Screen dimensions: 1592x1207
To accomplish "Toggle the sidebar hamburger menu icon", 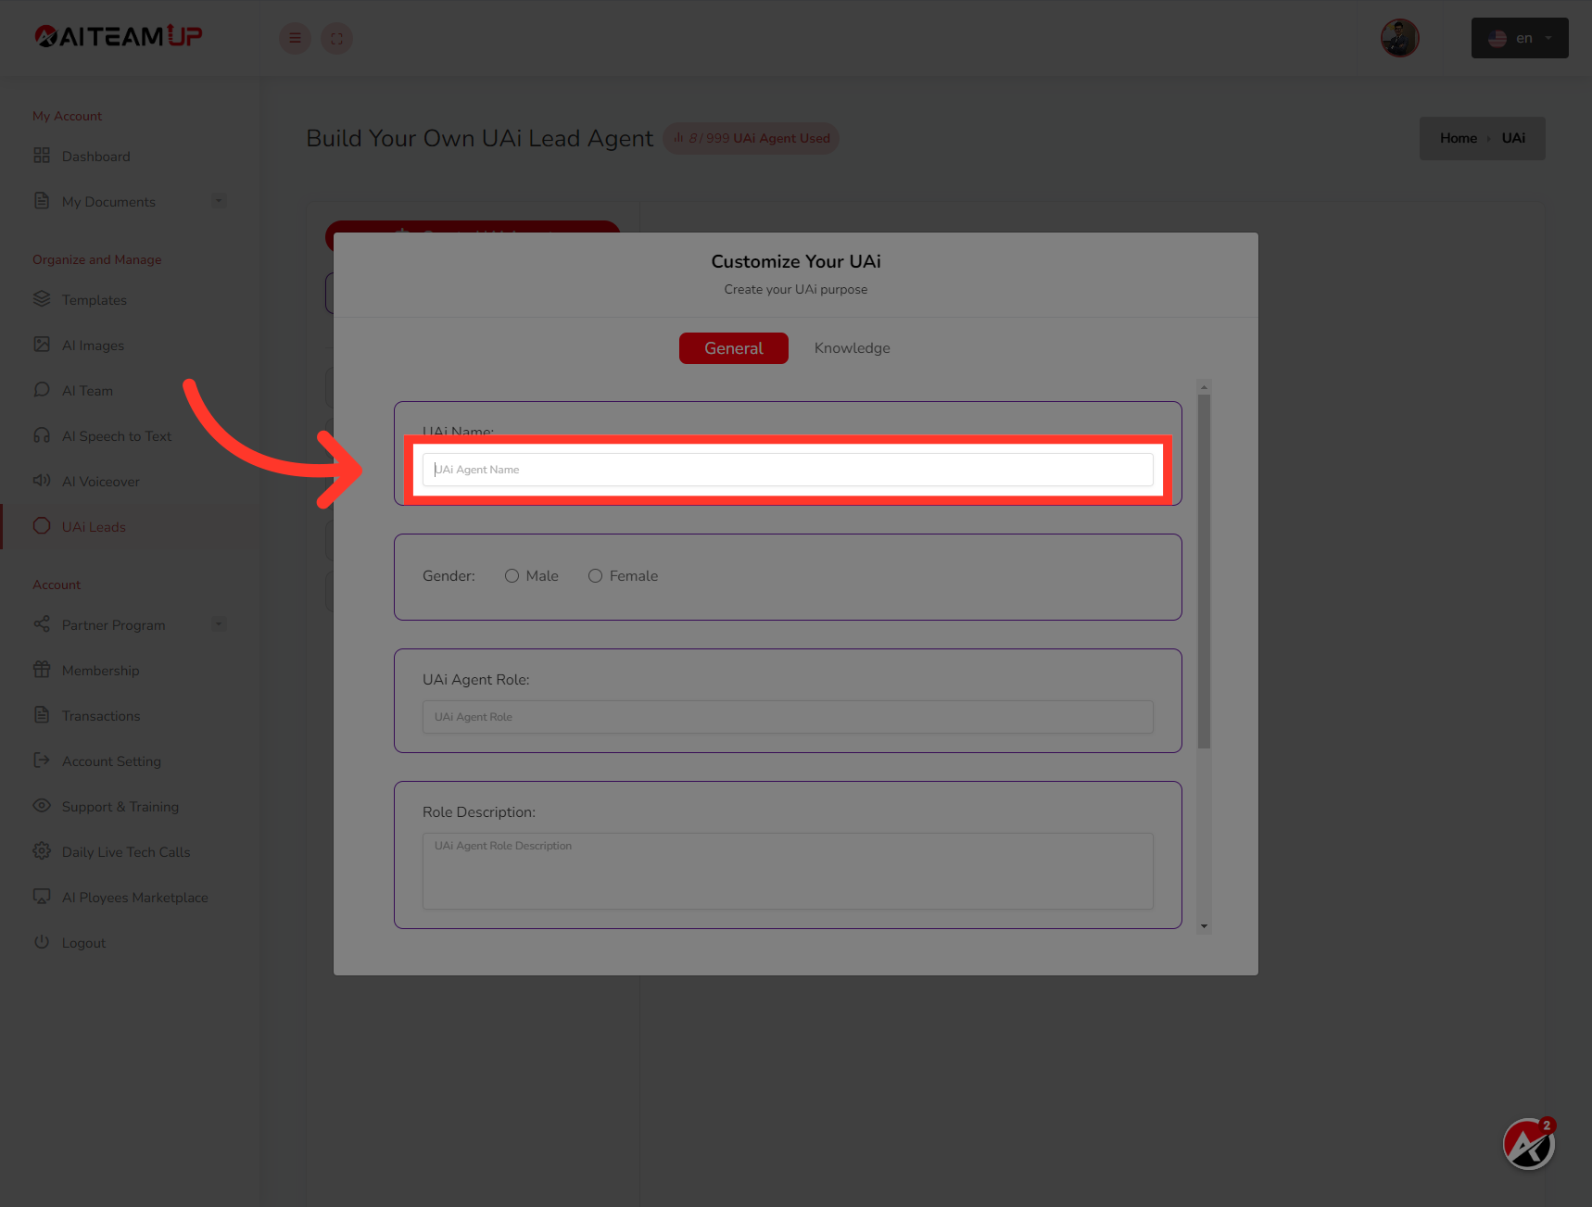I will [x=295, y=38].
